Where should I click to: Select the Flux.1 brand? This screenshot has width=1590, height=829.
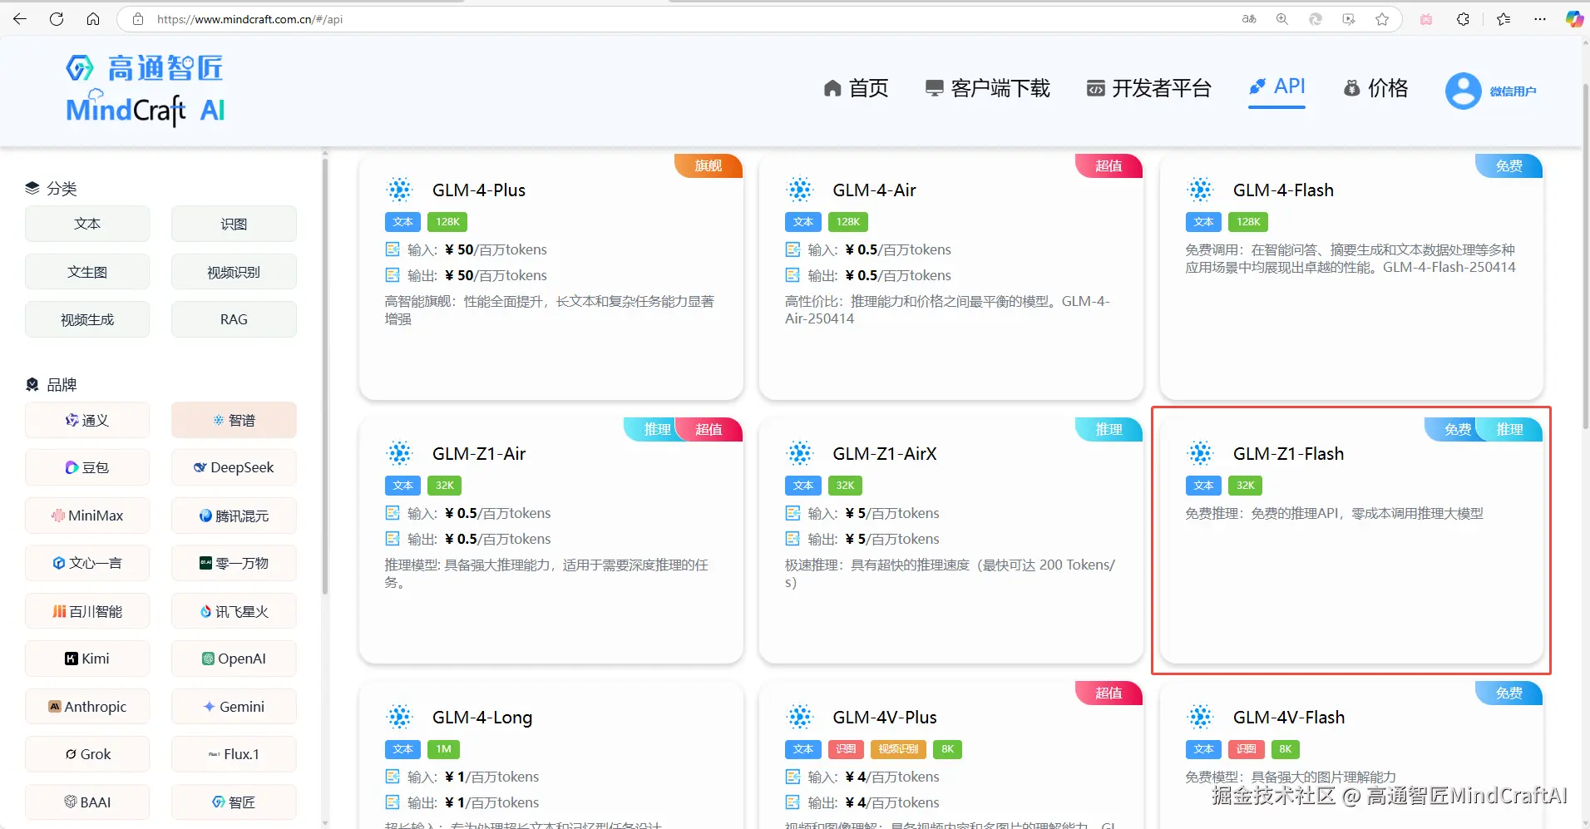(234, 754)
